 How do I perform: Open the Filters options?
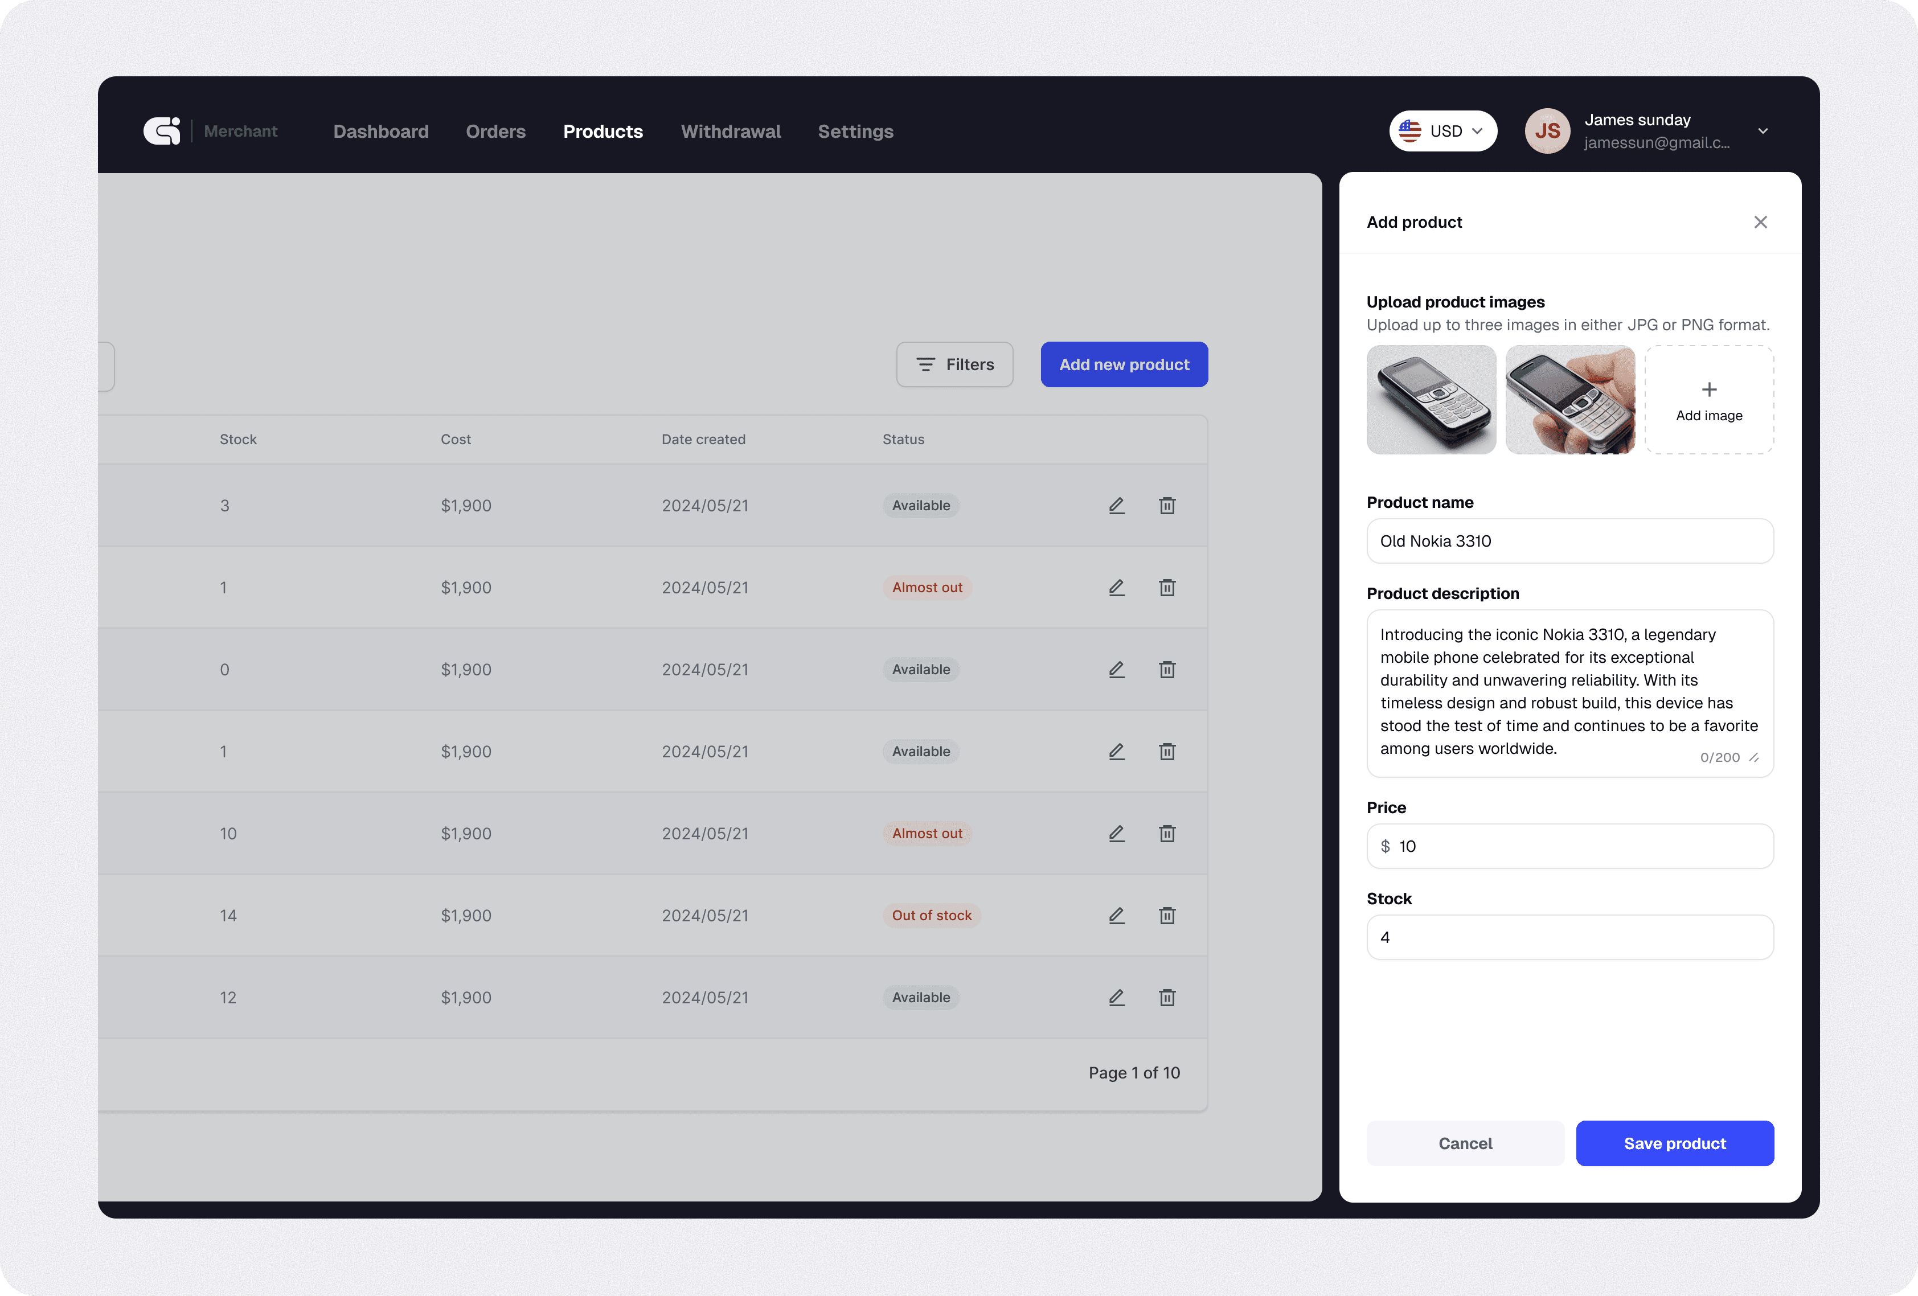click(x=955, y=365)
